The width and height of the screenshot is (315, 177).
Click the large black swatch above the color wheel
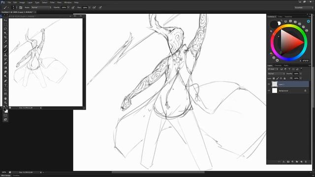tap(274, 25)
